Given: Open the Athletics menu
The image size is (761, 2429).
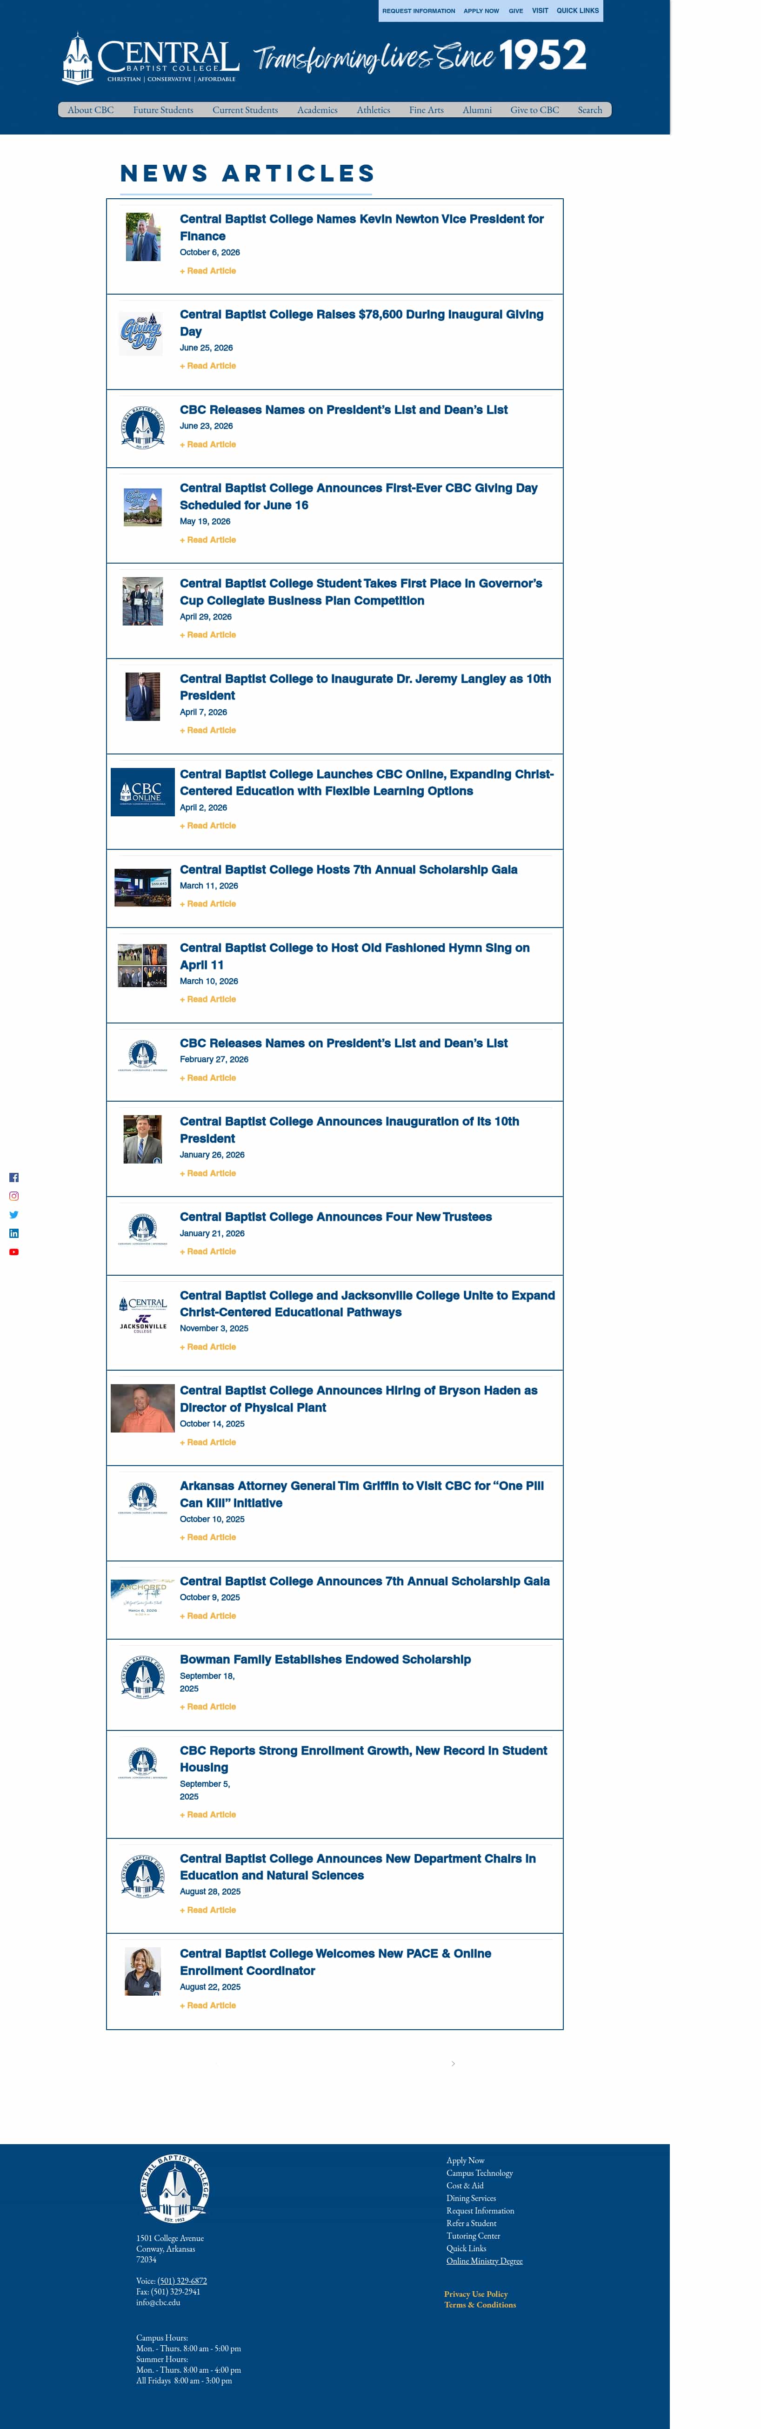Looking at the screenshot, I should 374,110.
